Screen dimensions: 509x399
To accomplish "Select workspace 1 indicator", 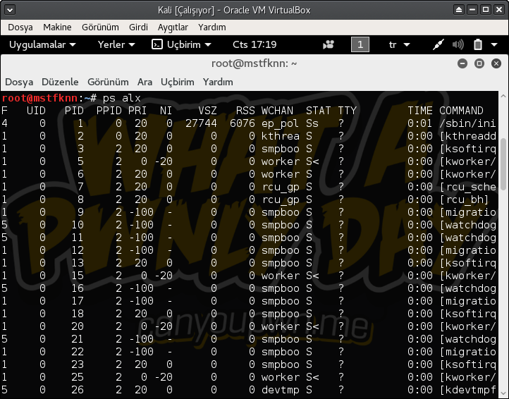I will 360,44.
